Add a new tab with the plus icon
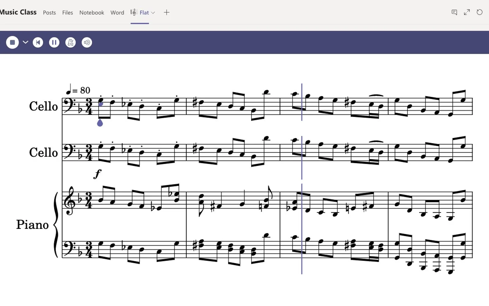The width and height of the screenshot is (489, 306). [x=167, y=13]
